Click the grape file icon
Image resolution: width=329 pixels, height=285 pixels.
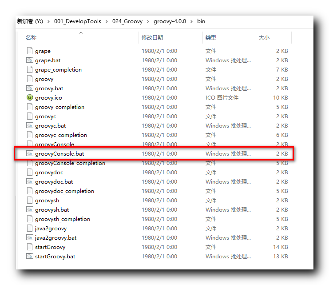[x=30, y=51]
